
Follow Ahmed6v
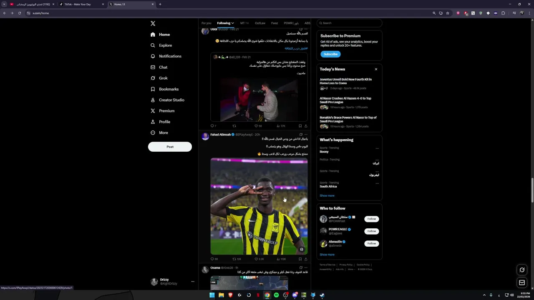(x=372, y=243)
